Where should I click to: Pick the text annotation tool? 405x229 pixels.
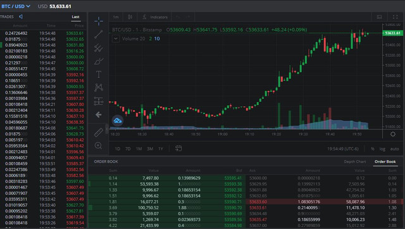[x=99, y=75]
